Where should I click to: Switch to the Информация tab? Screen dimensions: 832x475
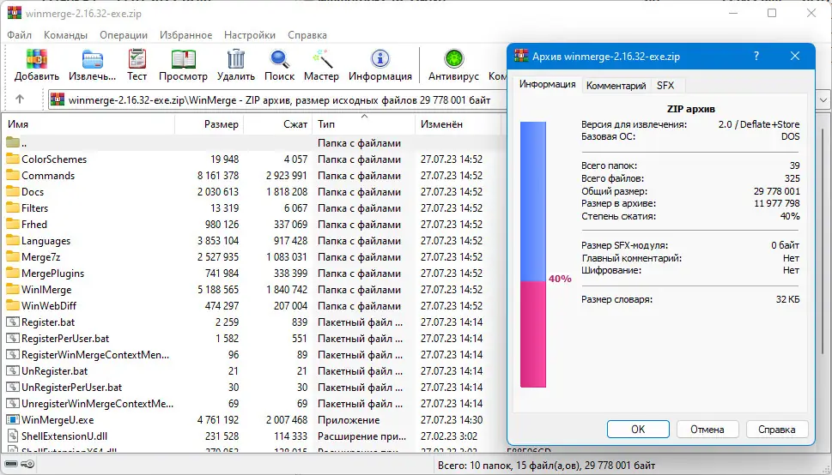tap(547, 84)
